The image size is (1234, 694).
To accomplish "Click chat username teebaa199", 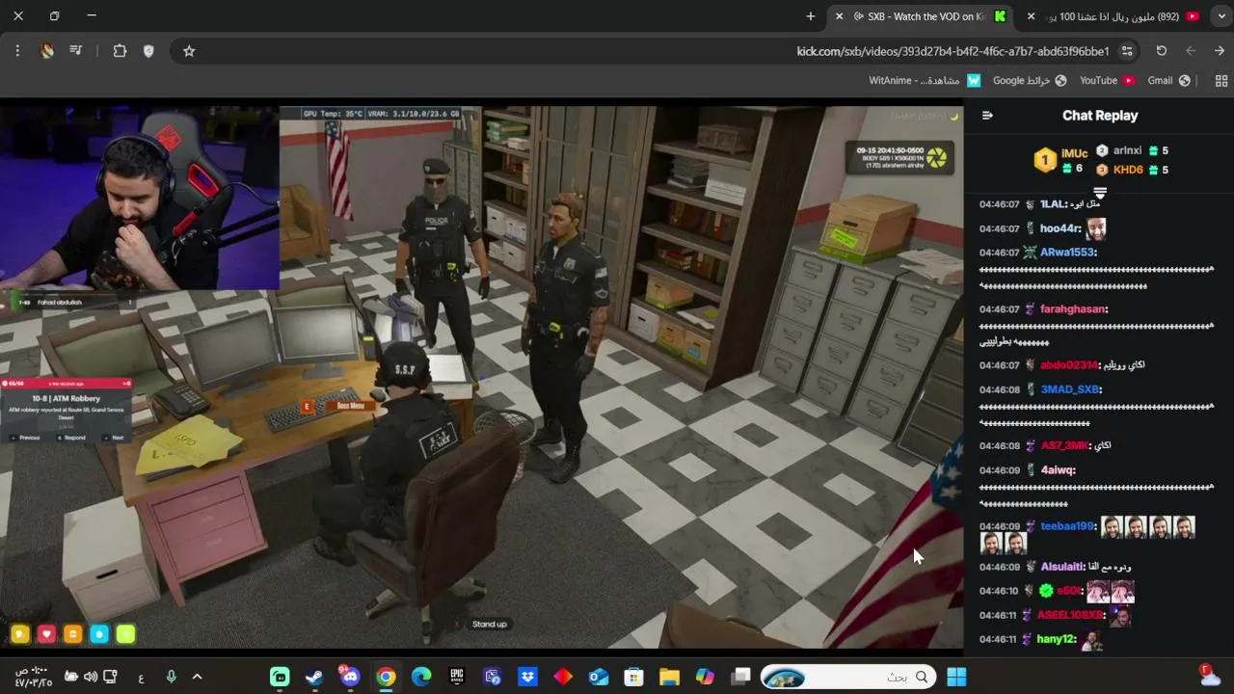I will tap(1067, 526).
